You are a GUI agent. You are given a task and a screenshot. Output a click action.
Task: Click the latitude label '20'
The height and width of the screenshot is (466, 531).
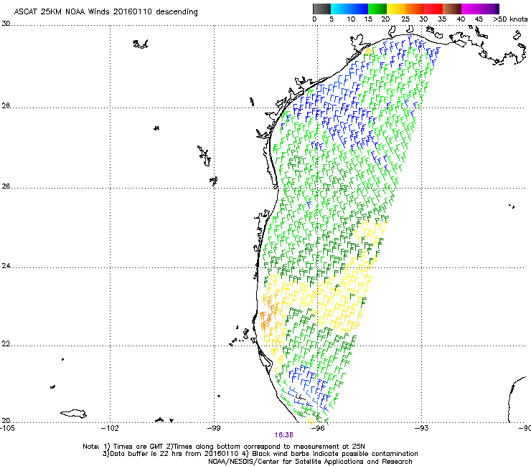click(x=6, y=420)
